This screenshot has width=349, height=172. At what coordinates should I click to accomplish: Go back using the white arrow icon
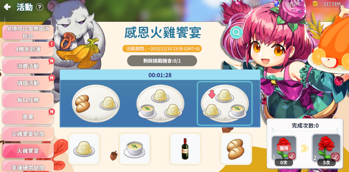(x=7, y=7)
